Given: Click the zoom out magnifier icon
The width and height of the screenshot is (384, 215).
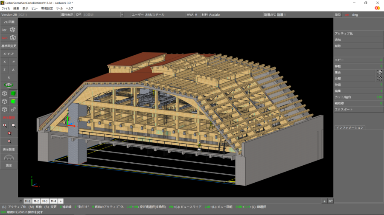Looking at the screenshot, I should coord(13,125).
